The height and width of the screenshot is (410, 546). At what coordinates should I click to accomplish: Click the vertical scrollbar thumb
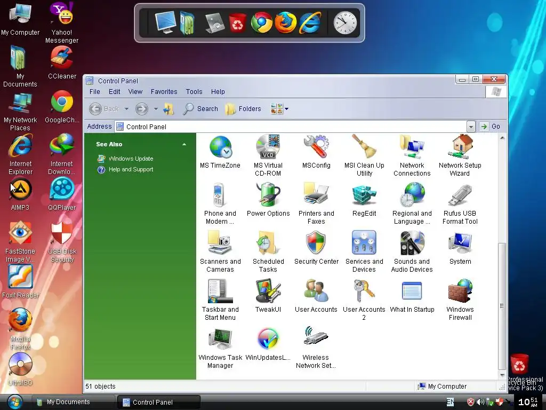point(502,306)
